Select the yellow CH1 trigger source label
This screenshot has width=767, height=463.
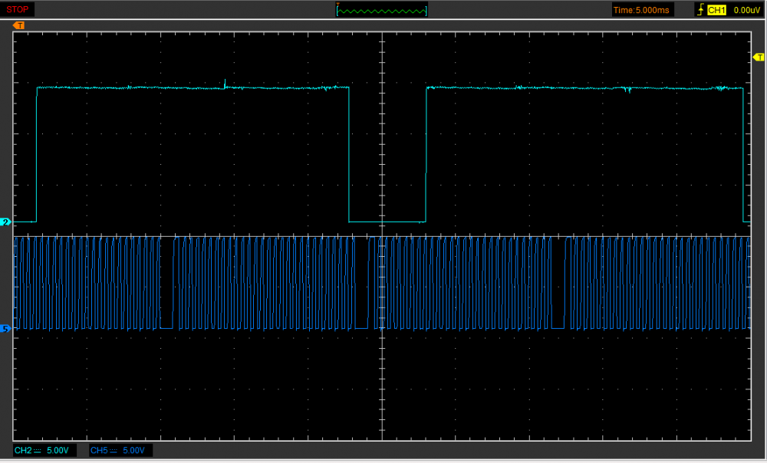pyautogui.click(x=716, y=10)
